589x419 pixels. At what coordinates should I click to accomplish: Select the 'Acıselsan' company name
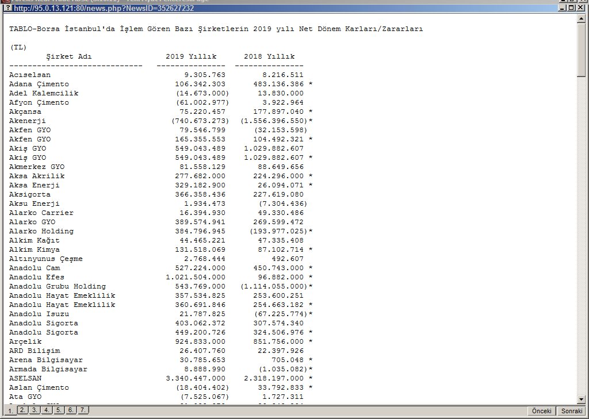tap(30, 75)
